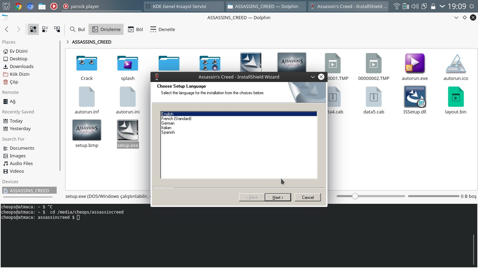478x268 pixels.
Task: Open the Wi-Fi network tray icon
Action: (x=396, y=6)
